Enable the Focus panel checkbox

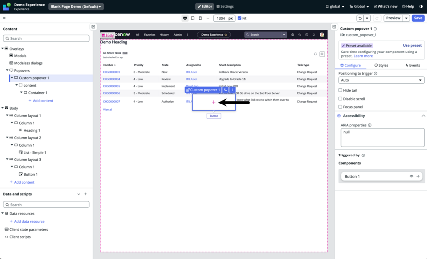point(340,107)
